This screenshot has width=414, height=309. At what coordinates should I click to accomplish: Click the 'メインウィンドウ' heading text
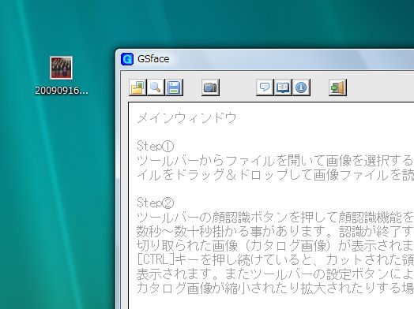point(186,117)
